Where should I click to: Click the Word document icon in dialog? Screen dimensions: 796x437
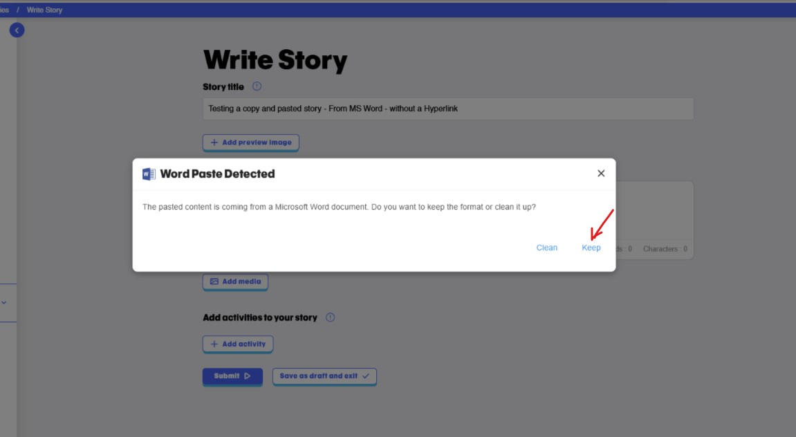[x=149, y=174]
